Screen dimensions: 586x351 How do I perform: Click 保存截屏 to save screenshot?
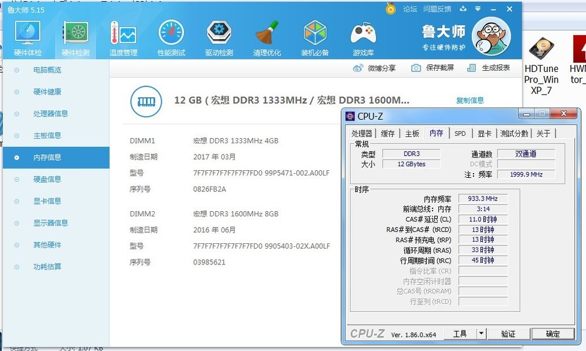click(432, 68)
